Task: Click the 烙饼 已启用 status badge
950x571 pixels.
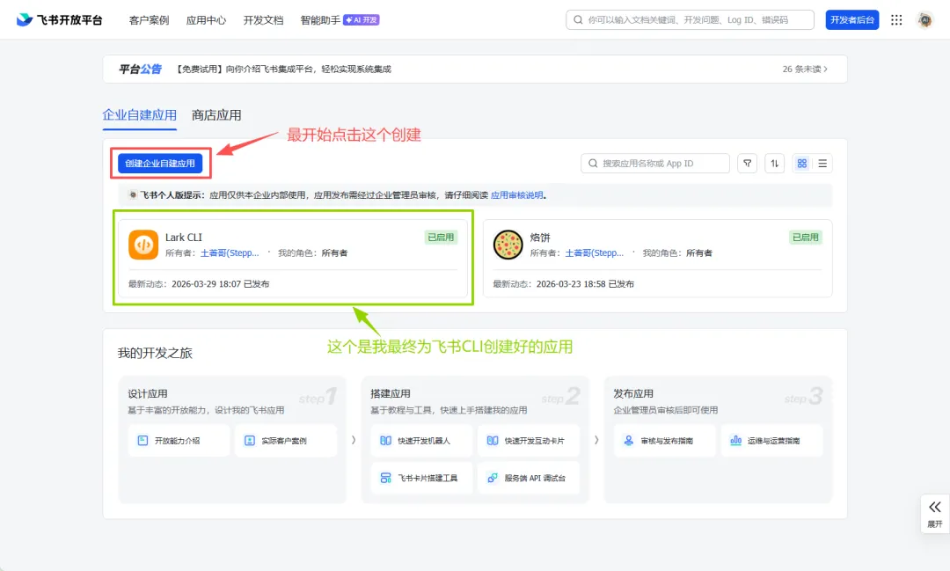Action: [805, 237]
